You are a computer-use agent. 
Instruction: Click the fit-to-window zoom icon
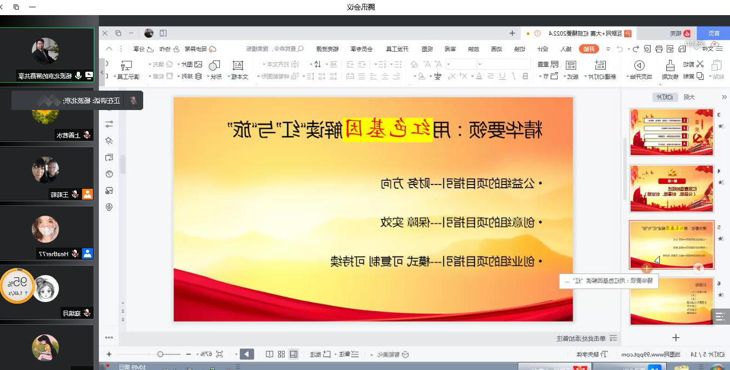[x=219, y=354]
